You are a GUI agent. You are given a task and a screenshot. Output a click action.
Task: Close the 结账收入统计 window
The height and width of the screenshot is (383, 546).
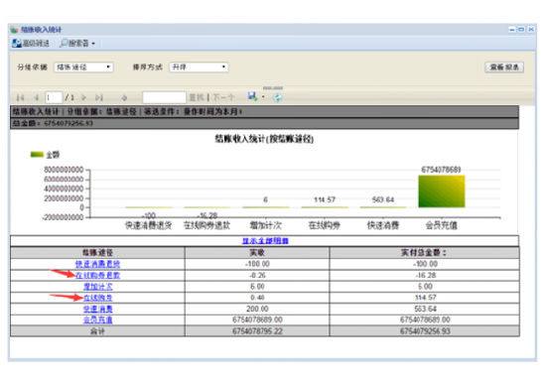pyautogui.click(x=531, y=30)
